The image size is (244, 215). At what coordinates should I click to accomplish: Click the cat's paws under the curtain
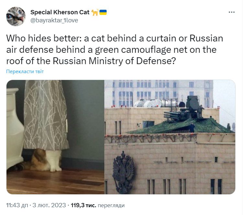(x=47, y=160)
